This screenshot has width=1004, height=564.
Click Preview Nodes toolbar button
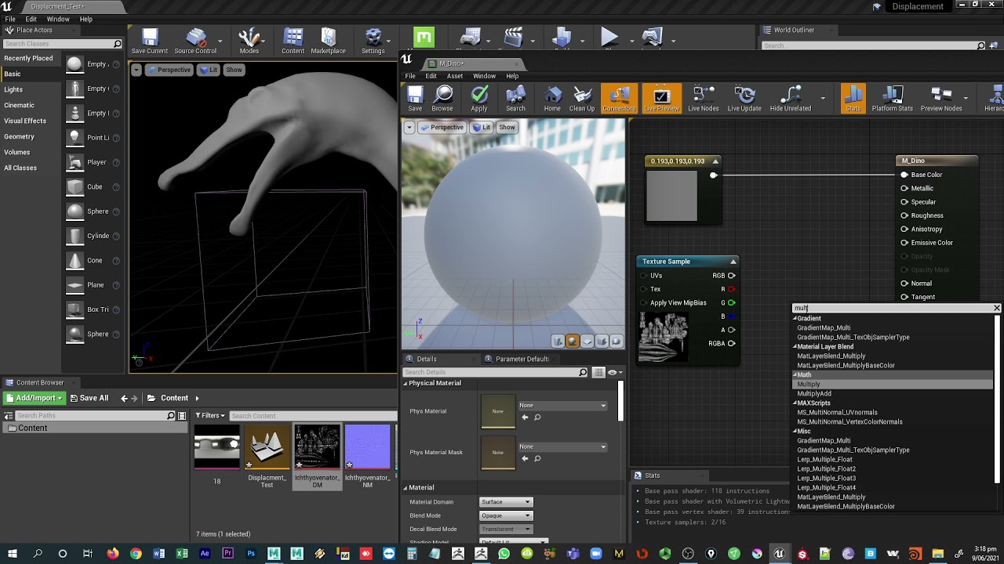(x=940, y=99)
